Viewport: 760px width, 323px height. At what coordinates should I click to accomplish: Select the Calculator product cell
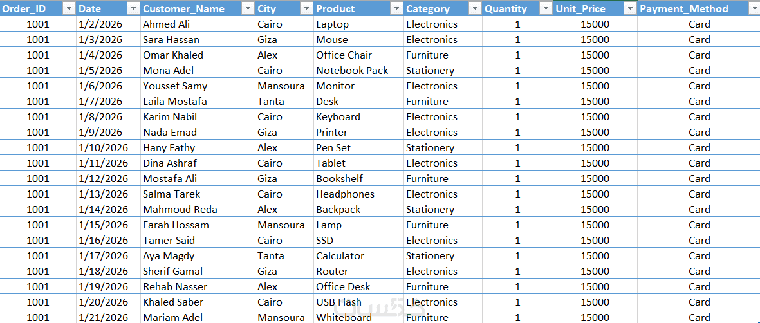pos(340,256)
